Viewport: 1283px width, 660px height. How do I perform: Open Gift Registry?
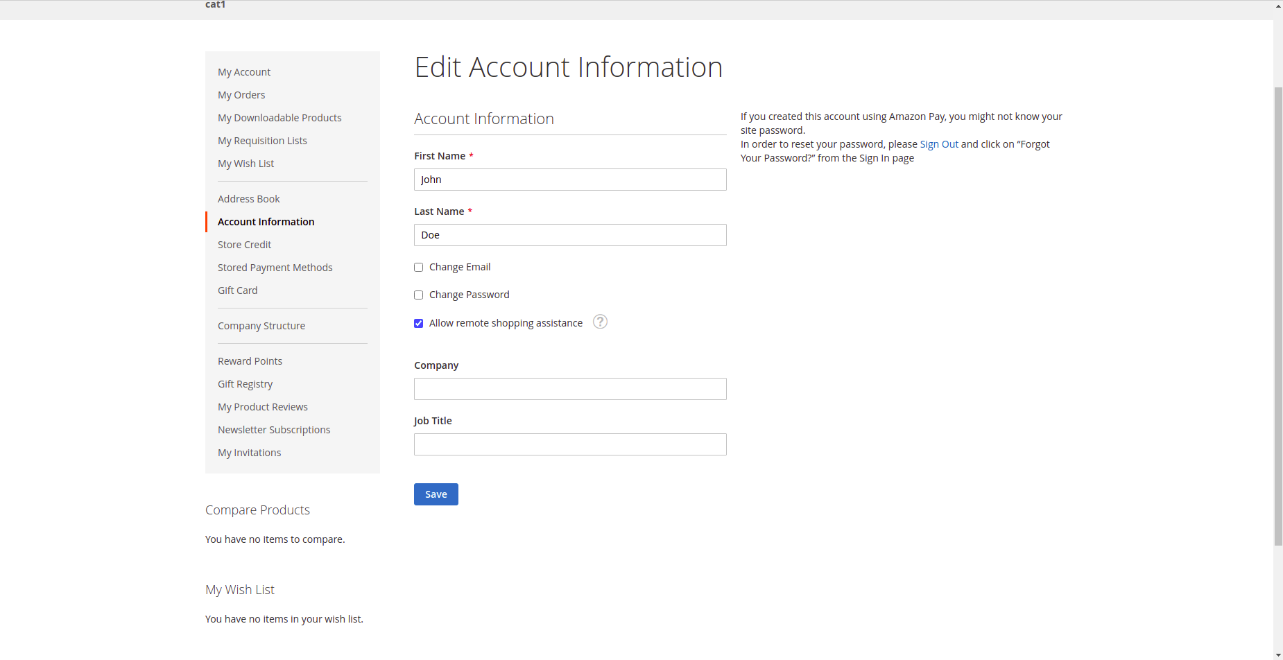pyautogui.click(x=246, y=384)
